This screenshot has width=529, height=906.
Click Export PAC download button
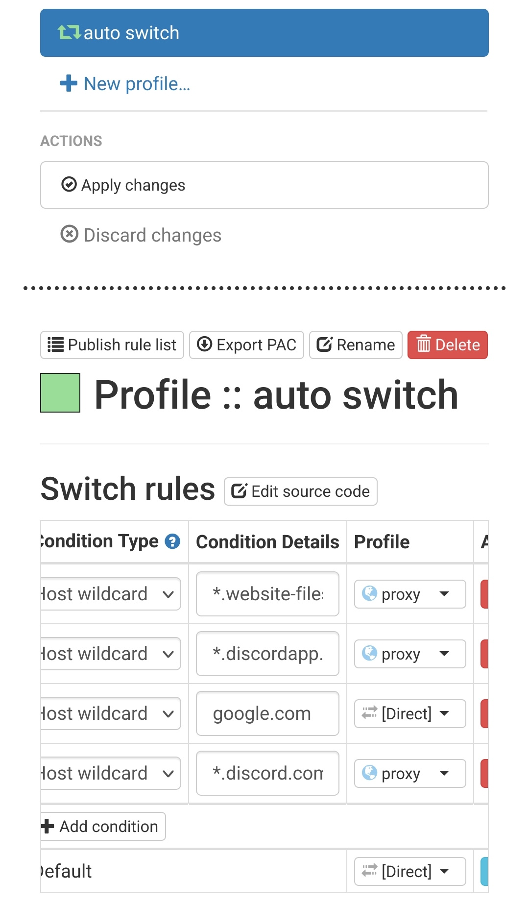pyautogui.click(x=246, y=345)
